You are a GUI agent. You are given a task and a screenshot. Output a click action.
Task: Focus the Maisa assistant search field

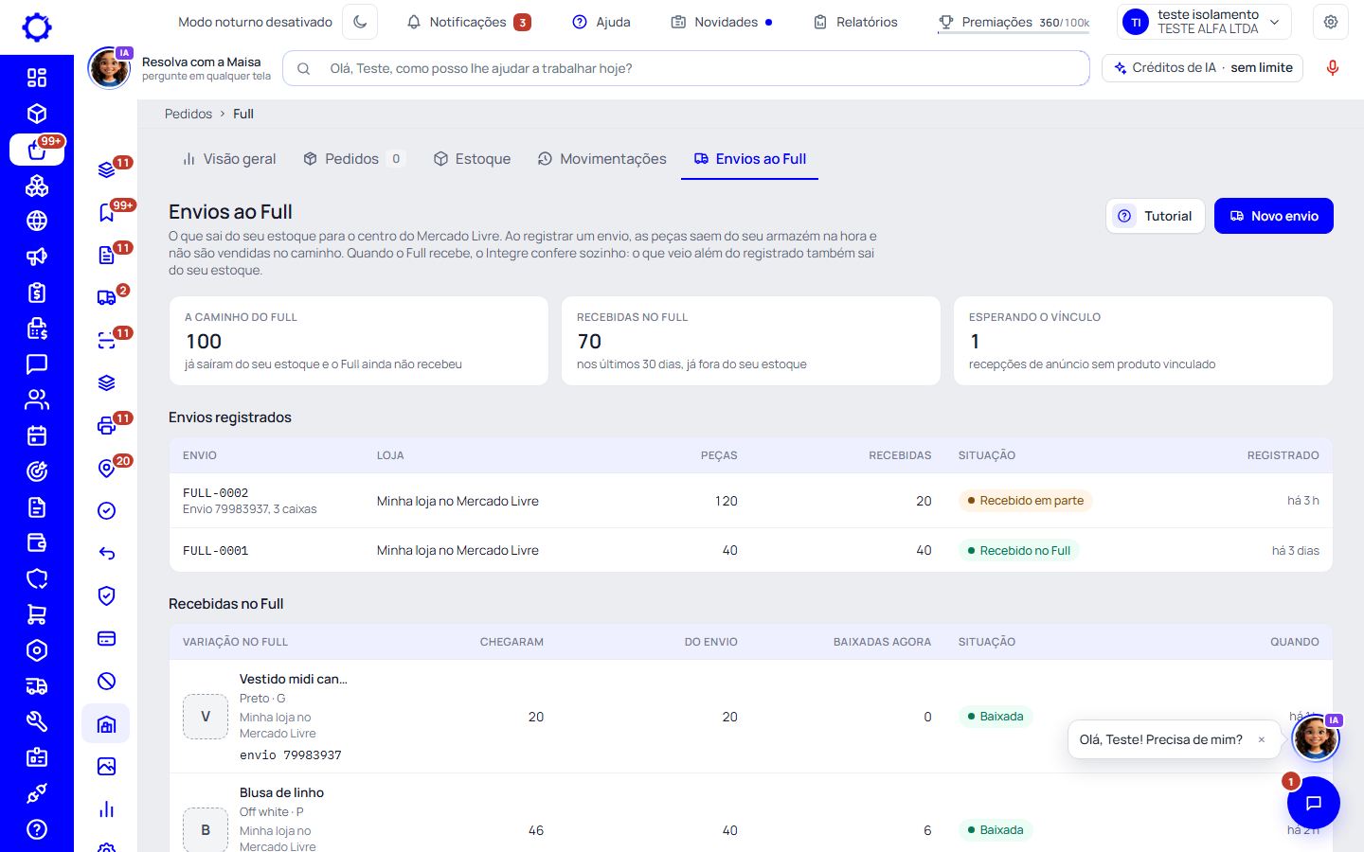(x=686, y=68)
